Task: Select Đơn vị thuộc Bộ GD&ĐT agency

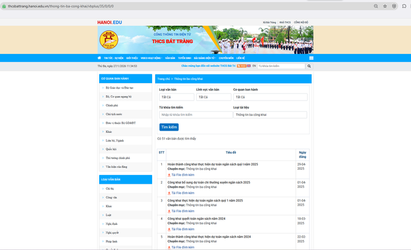Action: pos(120,123)
